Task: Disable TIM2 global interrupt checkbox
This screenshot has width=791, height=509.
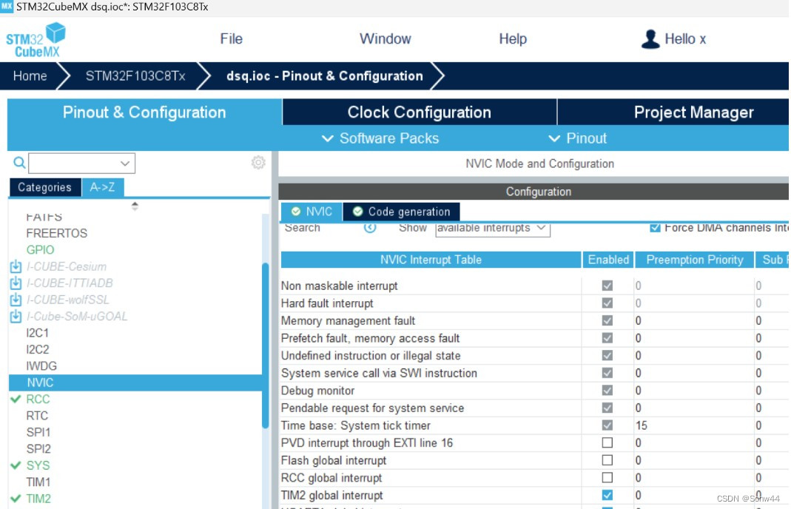Action: pyautogui.click(x=607, y=495)
